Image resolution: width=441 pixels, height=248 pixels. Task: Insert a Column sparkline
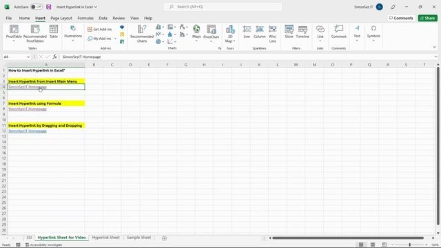(x=259, y=32)
